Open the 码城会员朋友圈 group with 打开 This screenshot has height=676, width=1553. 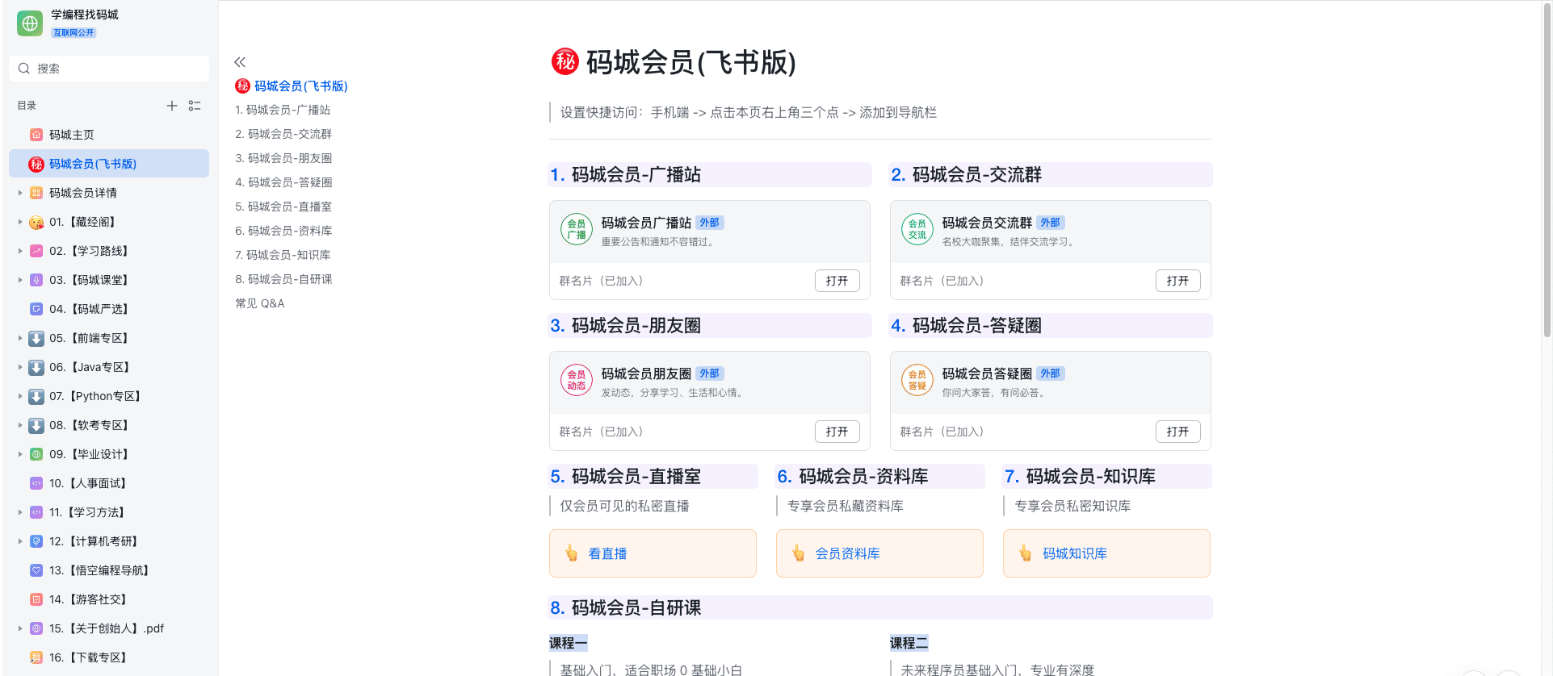coord(837,432)
